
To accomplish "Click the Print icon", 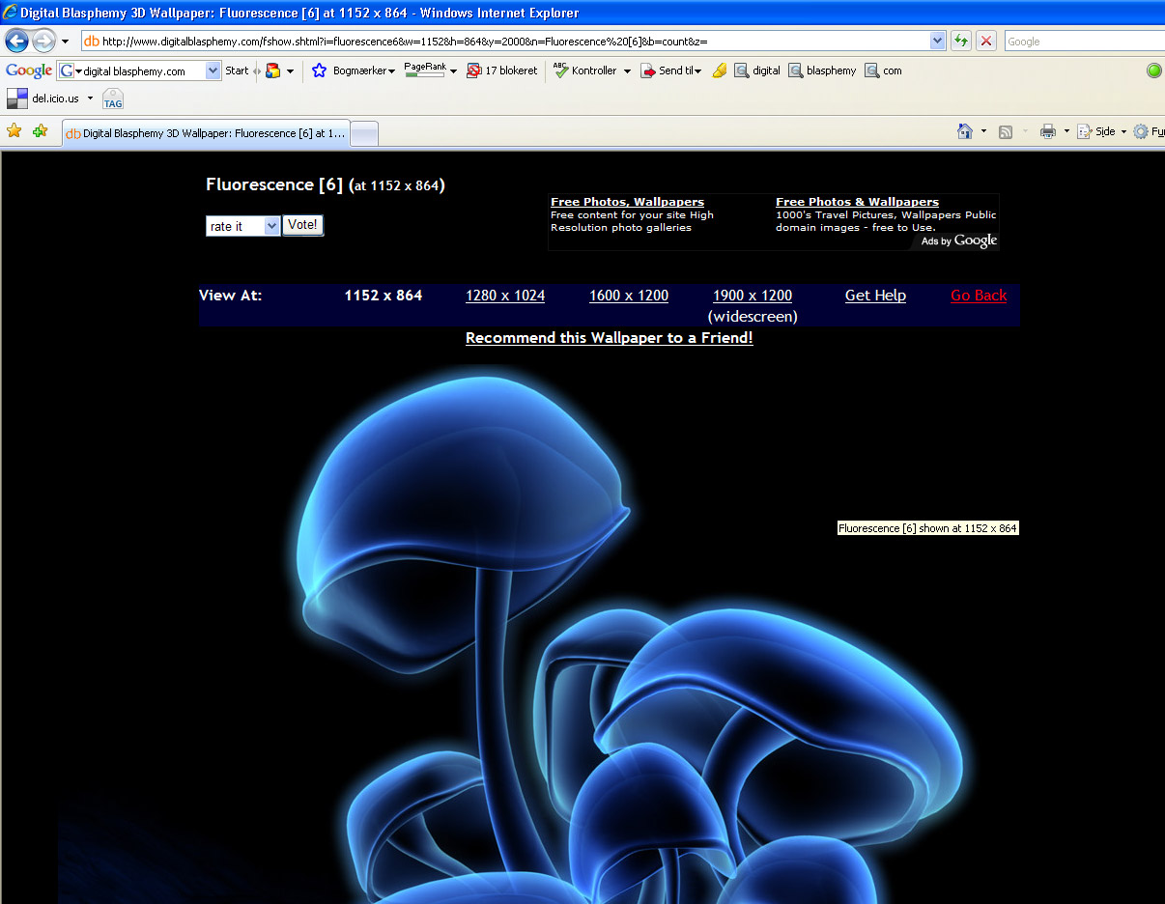I will pyautogui.click(x=1048, y=131).
